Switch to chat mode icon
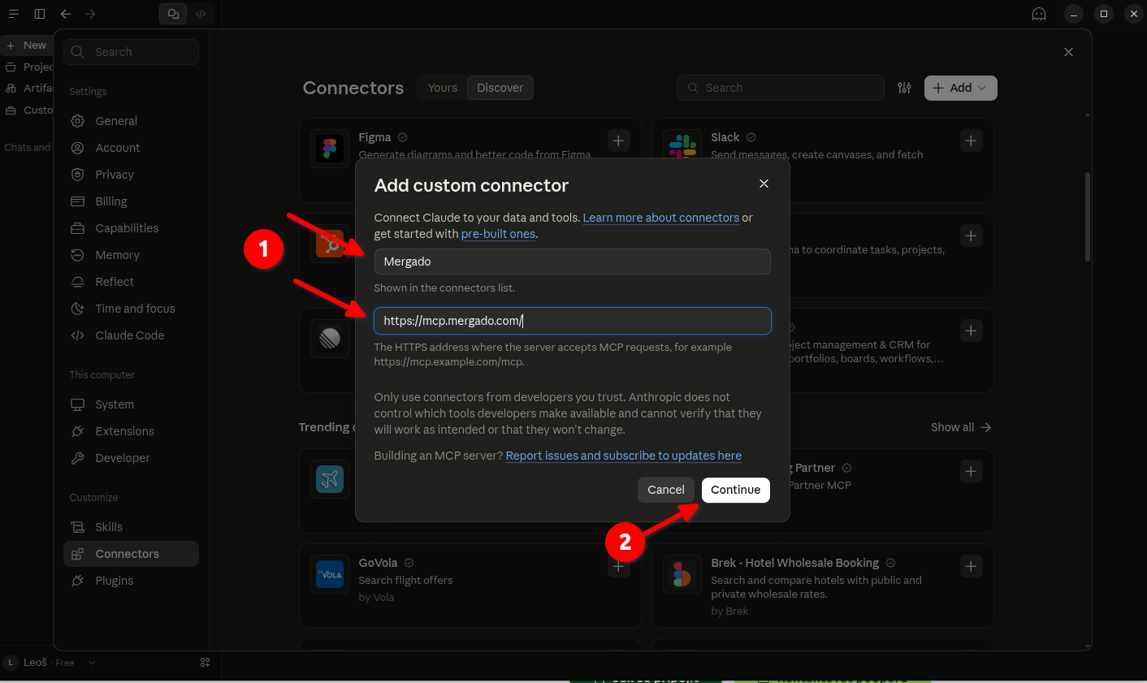This screenshot has width=1147, height=683. pyautogui.click(x=173, y=14)
